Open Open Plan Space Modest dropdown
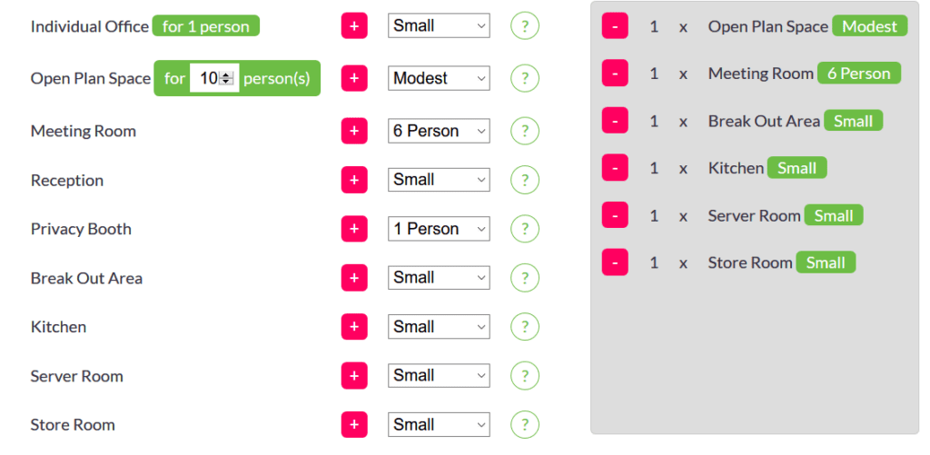 439,78
